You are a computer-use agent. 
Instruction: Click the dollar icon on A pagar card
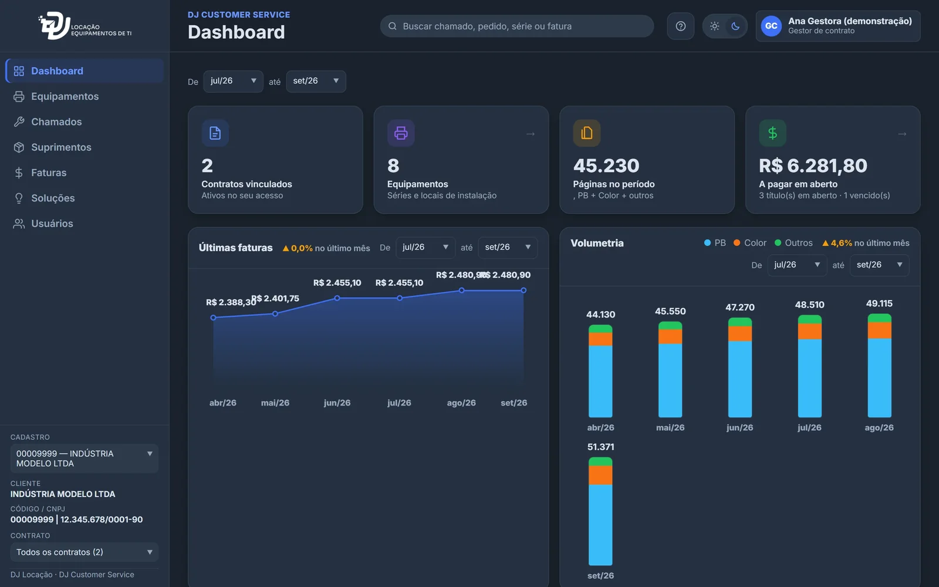[773, 133]
